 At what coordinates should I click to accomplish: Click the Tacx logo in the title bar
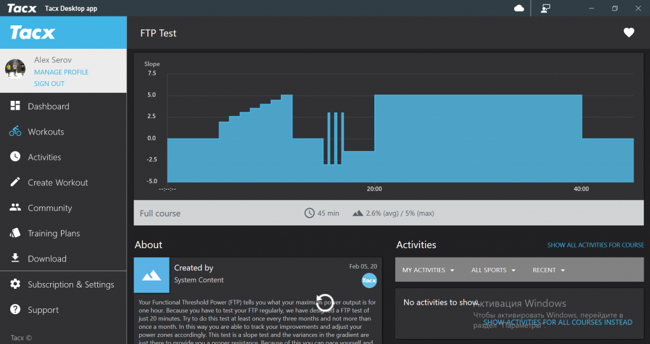tap(22, 8)
